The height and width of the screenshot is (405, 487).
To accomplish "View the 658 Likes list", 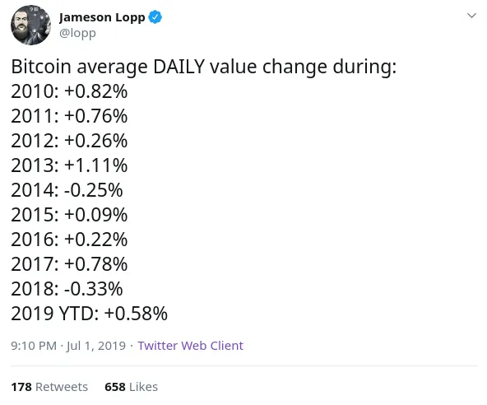I will pyautogui.click(x=131, y=387).
